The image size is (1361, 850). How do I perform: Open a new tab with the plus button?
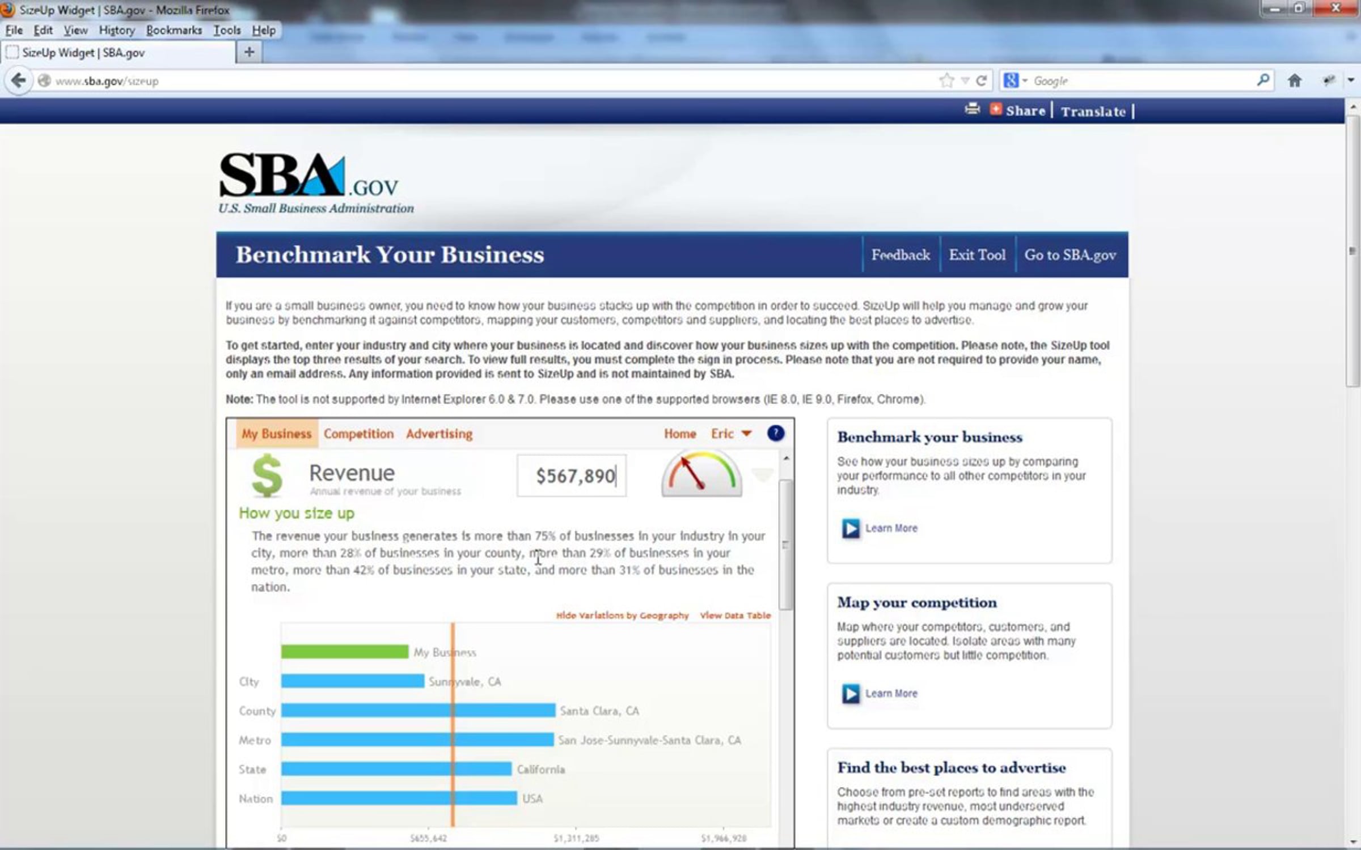coord(249,52)
